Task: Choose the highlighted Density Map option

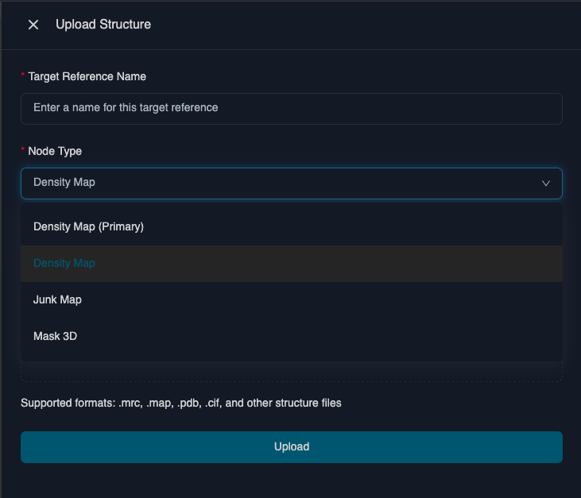Action: coord(64,263)
